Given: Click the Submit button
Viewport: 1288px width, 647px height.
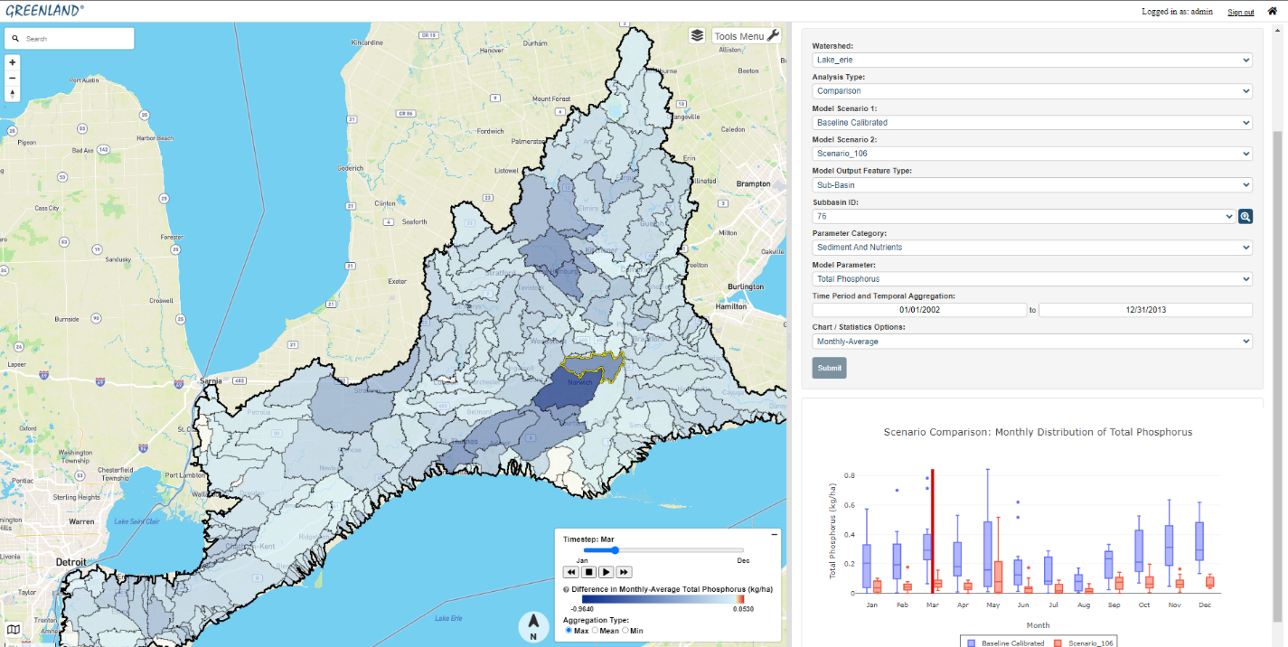Looking at the screenshot, I should click(829, 368).
